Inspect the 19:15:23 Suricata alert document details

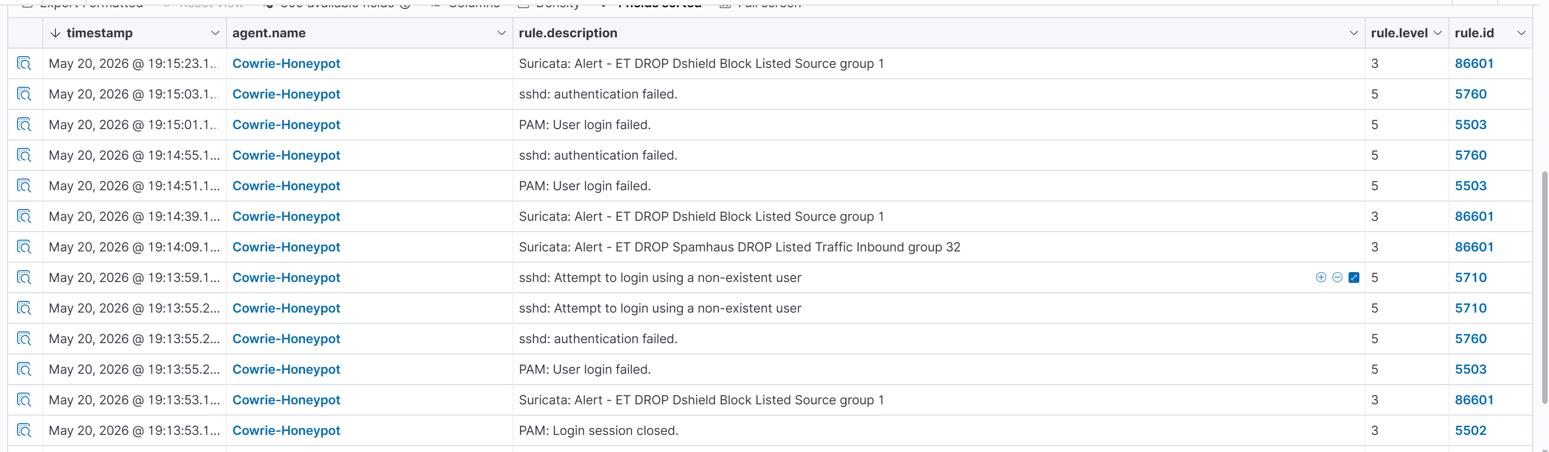(x=24, y=63)
